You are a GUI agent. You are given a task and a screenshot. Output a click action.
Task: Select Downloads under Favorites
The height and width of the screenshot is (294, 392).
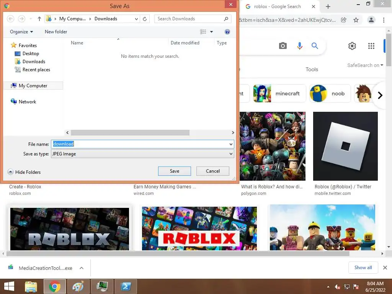click(x=30, y=62)
